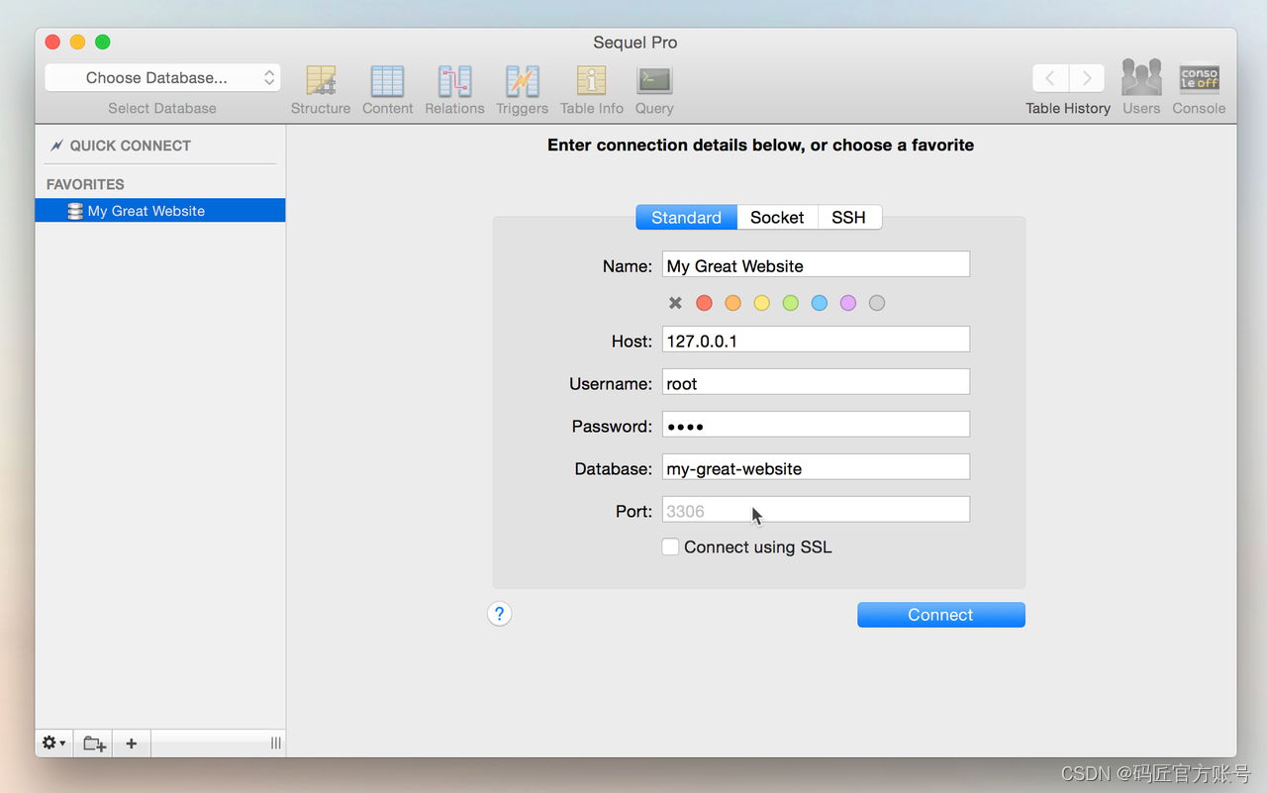Select the orange favorite color

click(732, 303)
